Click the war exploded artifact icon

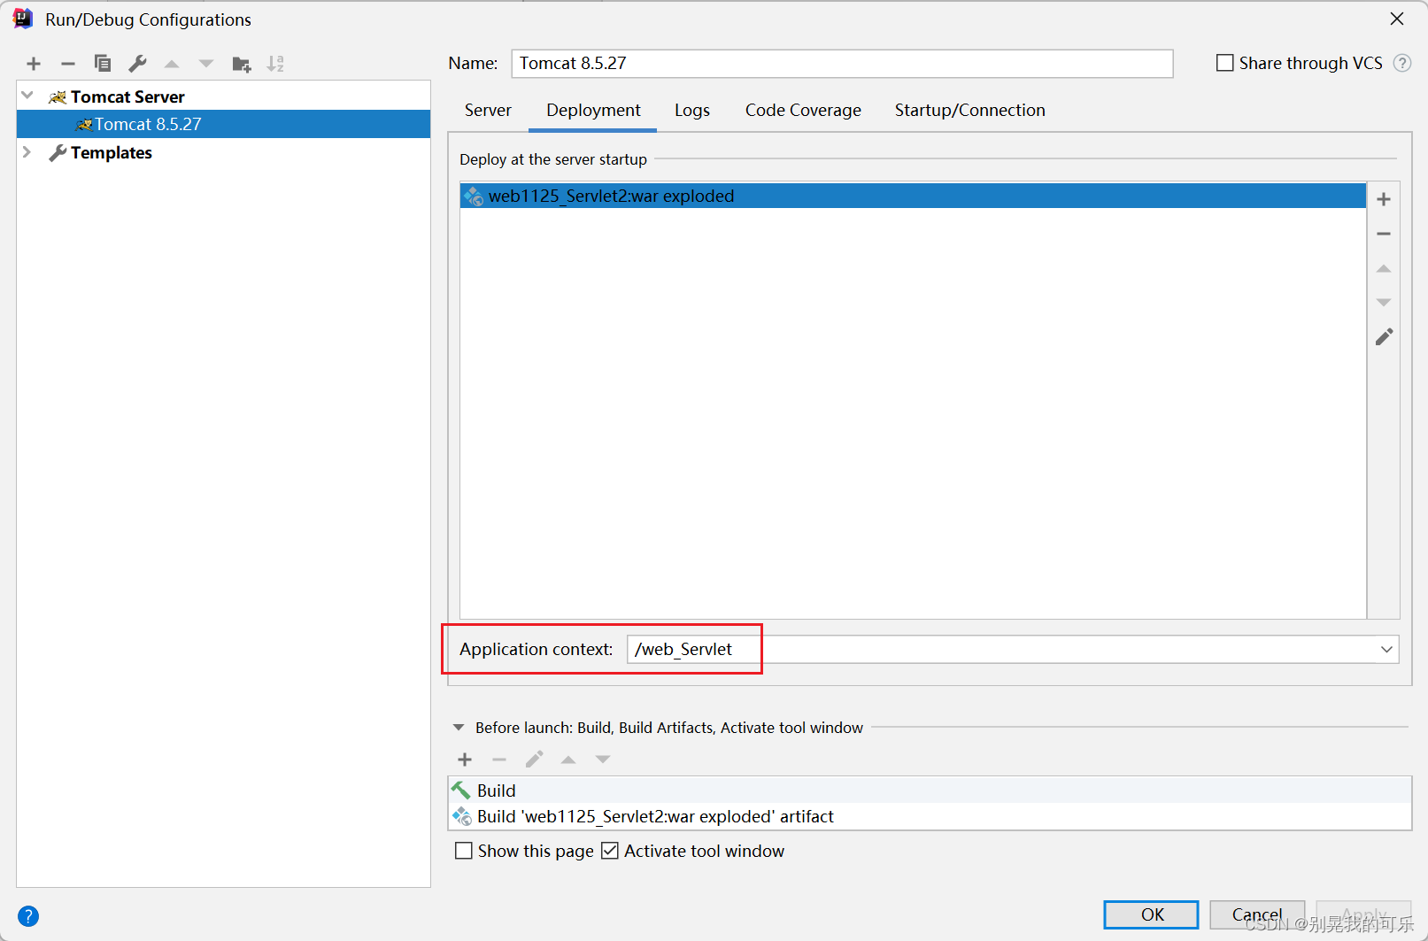474,196
